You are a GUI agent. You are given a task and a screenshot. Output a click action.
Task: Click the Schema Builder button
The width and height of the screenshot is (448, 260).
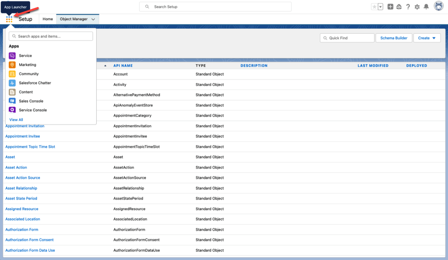coord(394,38)
